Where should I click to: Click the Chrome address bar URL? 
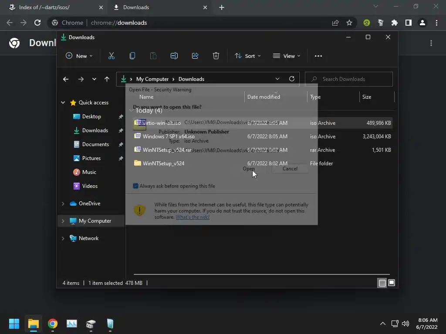119,23
